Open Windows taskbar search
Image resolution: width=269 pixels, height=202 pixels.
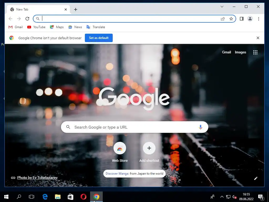(19, 197)
